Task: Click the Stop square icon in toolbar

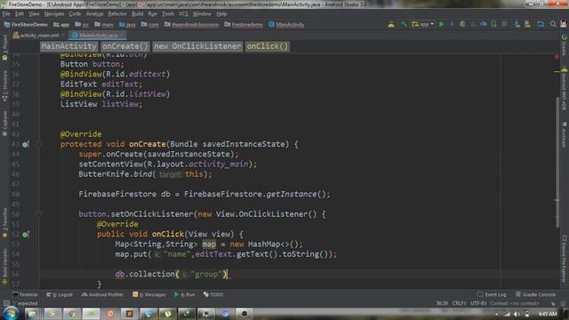Action: 504,24
